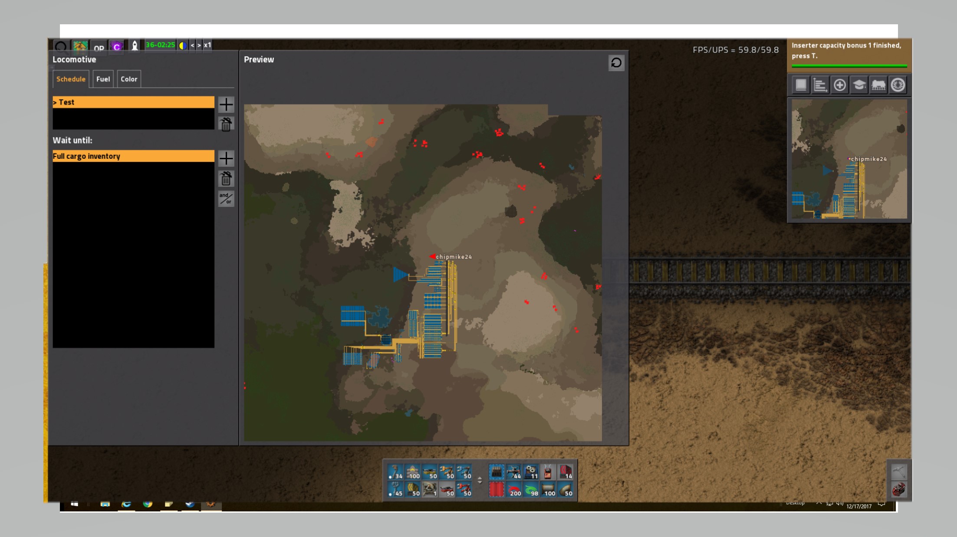The image size is (957, 537).
Task: Open Chrome from the taskbar
Action: (148, 504)
